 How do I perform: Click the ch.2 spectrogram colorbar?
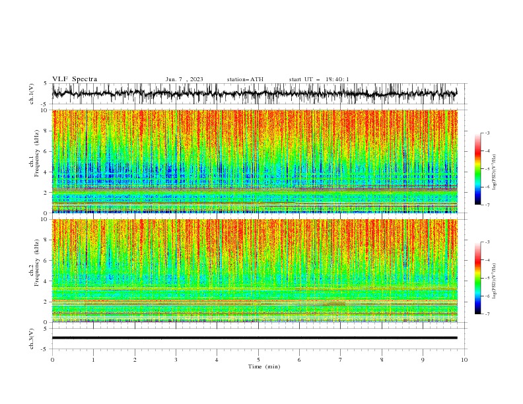[478, 278]
